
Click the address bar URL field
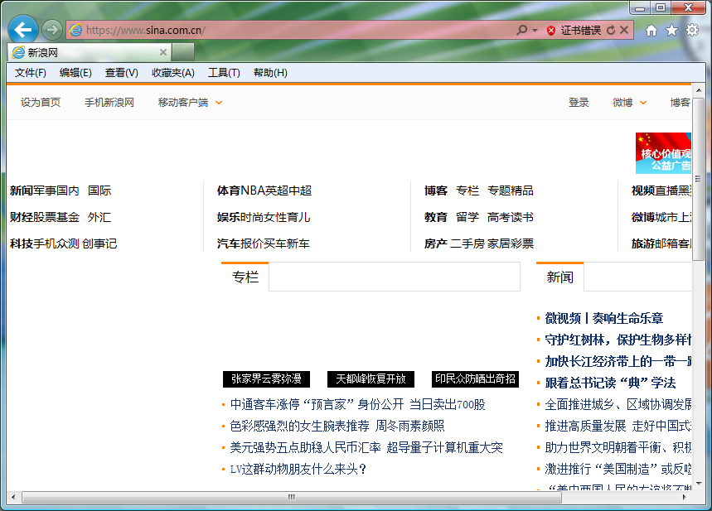click(291, 30)
